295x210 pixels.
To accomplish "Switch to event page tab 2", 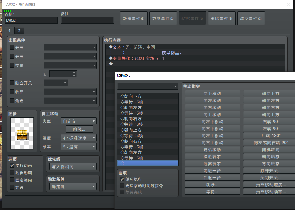I will point(19,31).
